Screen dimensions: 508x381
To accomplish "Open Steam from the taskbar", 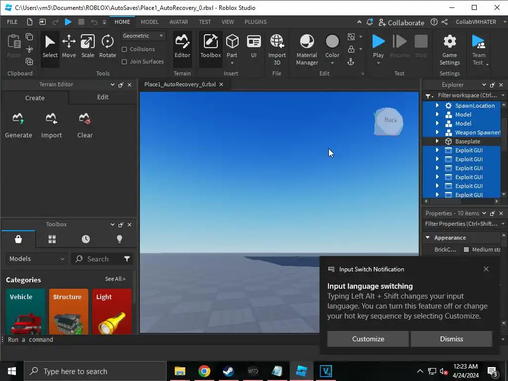I will pos(228,371).
